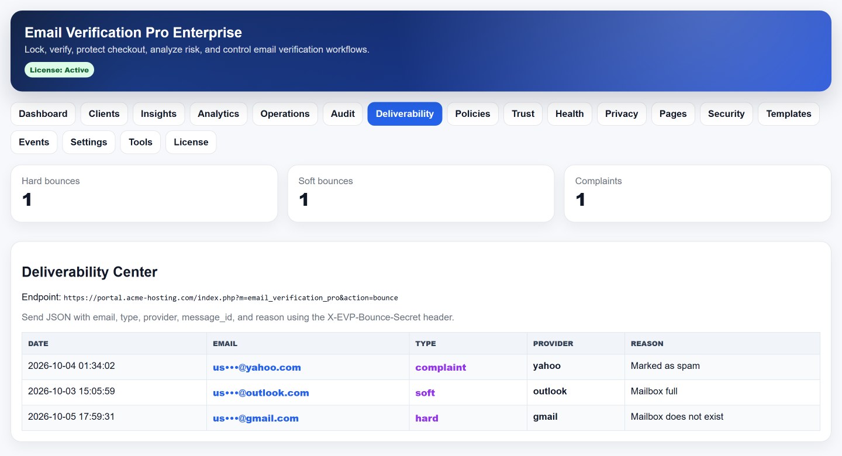Click the date 2026-10-05 17:59:31
Screen dimensions: 842x456
click(71, 417)
